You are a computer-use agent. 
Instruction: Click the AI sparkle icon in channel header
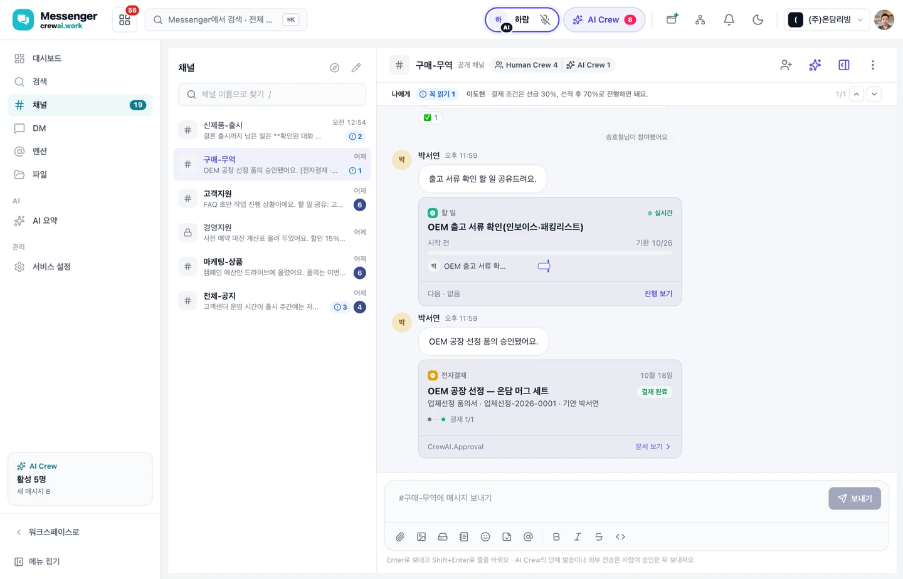[815, 65]
